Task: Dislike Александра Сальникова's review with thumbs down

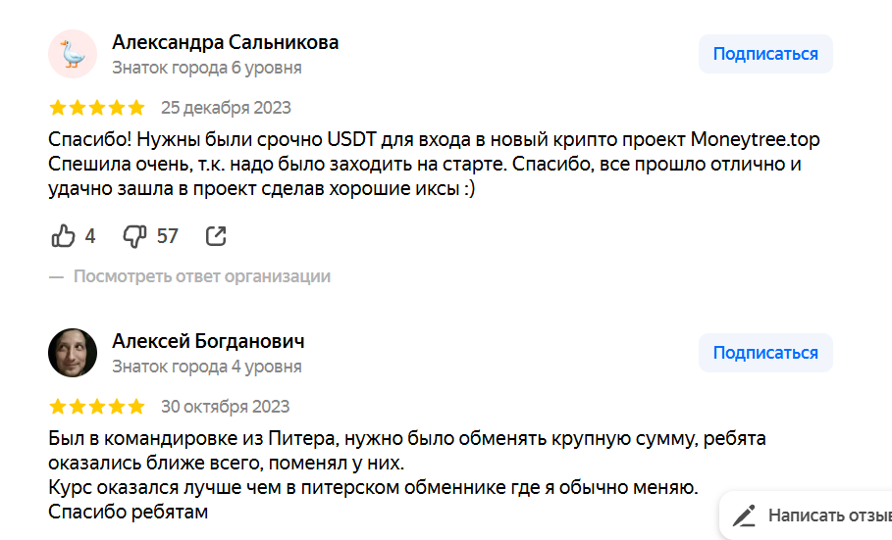Action: tap(134, 236)
